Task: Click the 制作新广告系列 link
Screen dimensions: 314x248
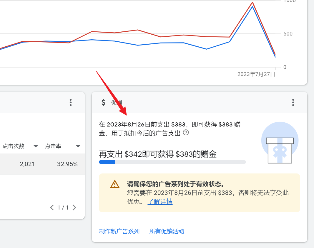Action: 119,231
